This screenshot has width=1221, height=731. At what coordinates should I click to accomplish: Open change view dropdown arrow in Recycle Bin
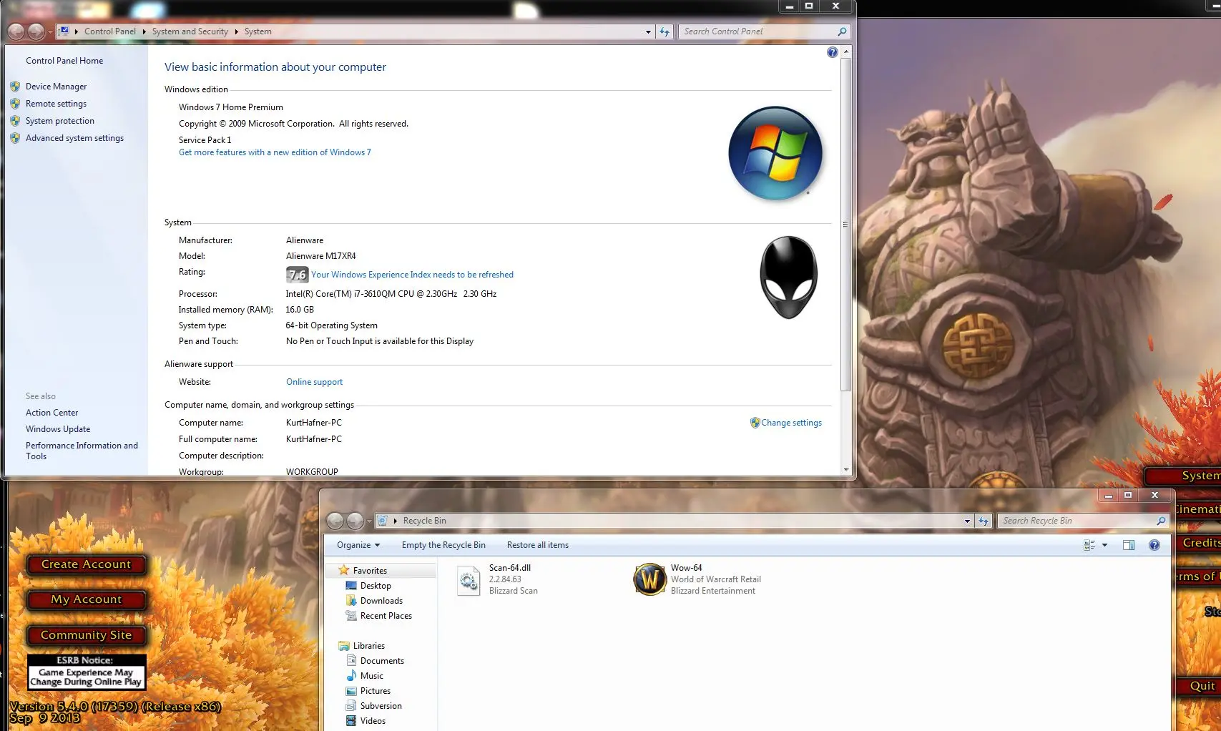(x=1104, y=545)
